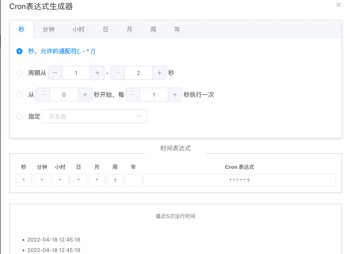Click the 秒 expression field showing asterisk

coord(24,180)
